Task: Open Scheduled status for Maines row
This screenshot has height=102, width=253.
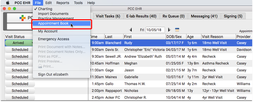Action: 20,77
